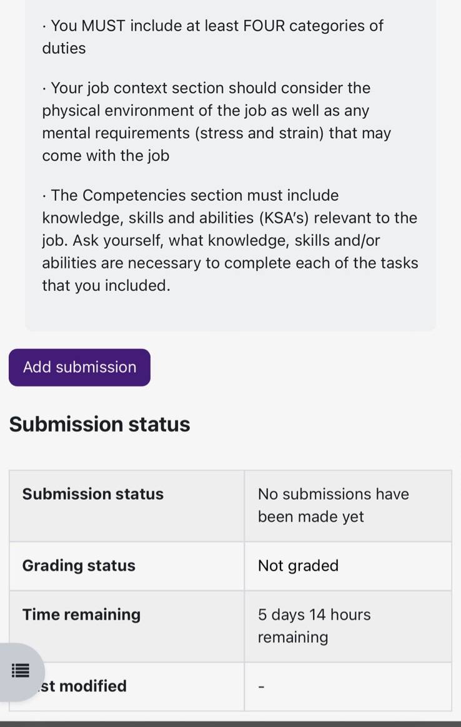Click 'that you included.' ending line
461x727 pixels.
tap(106, 285)
